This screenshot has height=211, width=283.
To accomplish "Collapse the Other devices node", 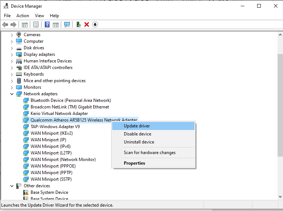I will 12,186.
